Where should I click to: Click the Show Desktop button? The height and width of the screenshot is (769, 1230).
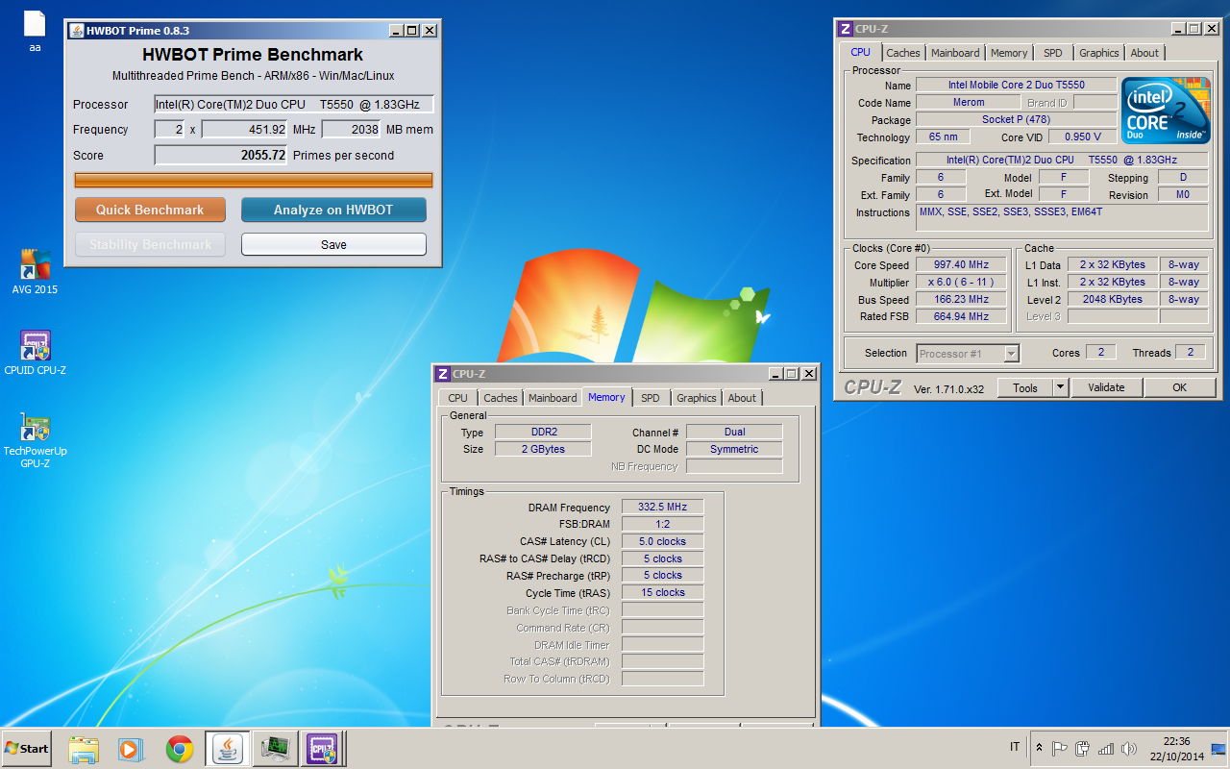(x=1219, y=749)
